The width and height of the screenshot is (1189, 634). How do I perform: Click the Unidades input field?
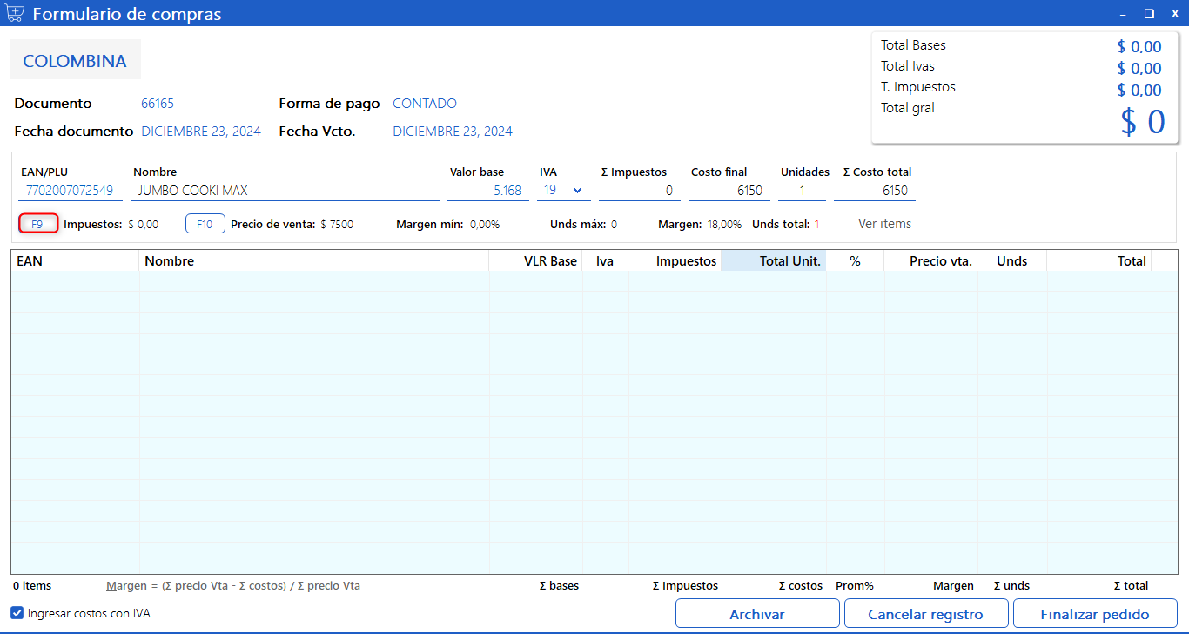pyautogui.click(x=802, y=191)
